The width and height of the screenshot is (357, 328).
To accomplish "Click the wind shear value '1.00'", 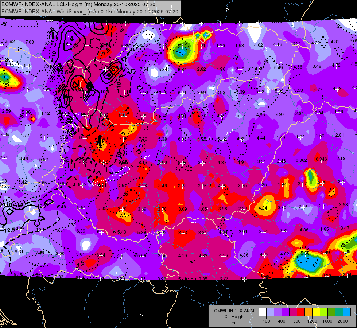I will coord(300,137).
